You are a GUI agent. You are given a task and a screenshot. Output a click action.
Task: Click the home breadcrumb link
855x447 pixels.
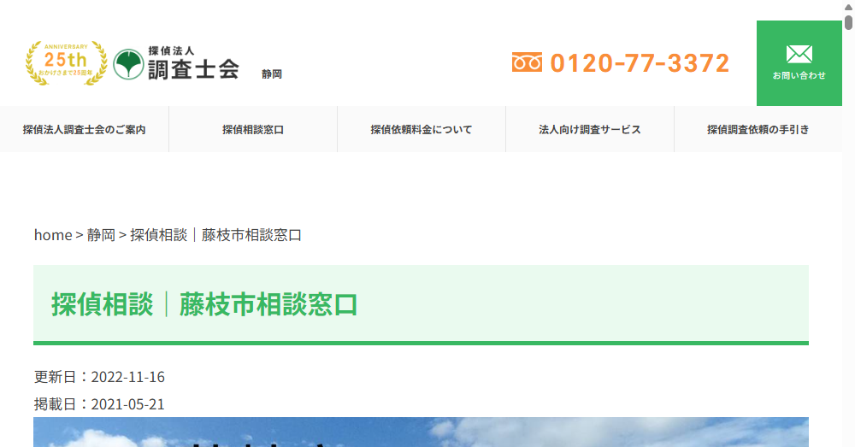coord(52,235)
